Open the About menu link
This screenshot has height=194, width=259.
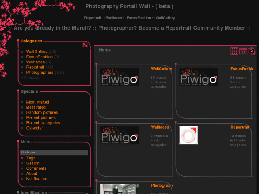pyautogui.click(x=32, y=173)
